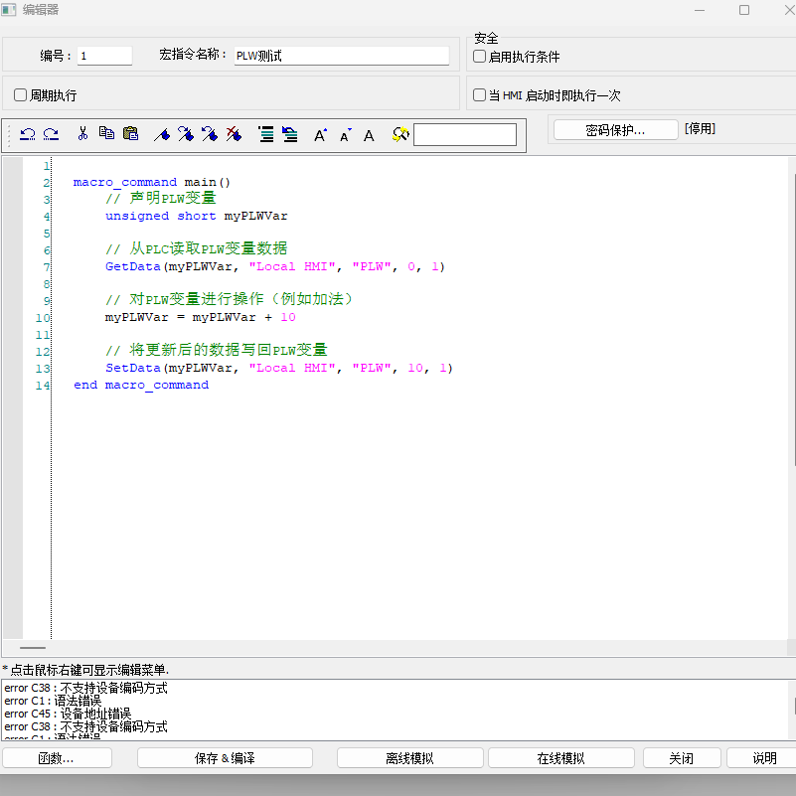
Task: Tick the 启用执行条件 checkbox
Action: 479,57
